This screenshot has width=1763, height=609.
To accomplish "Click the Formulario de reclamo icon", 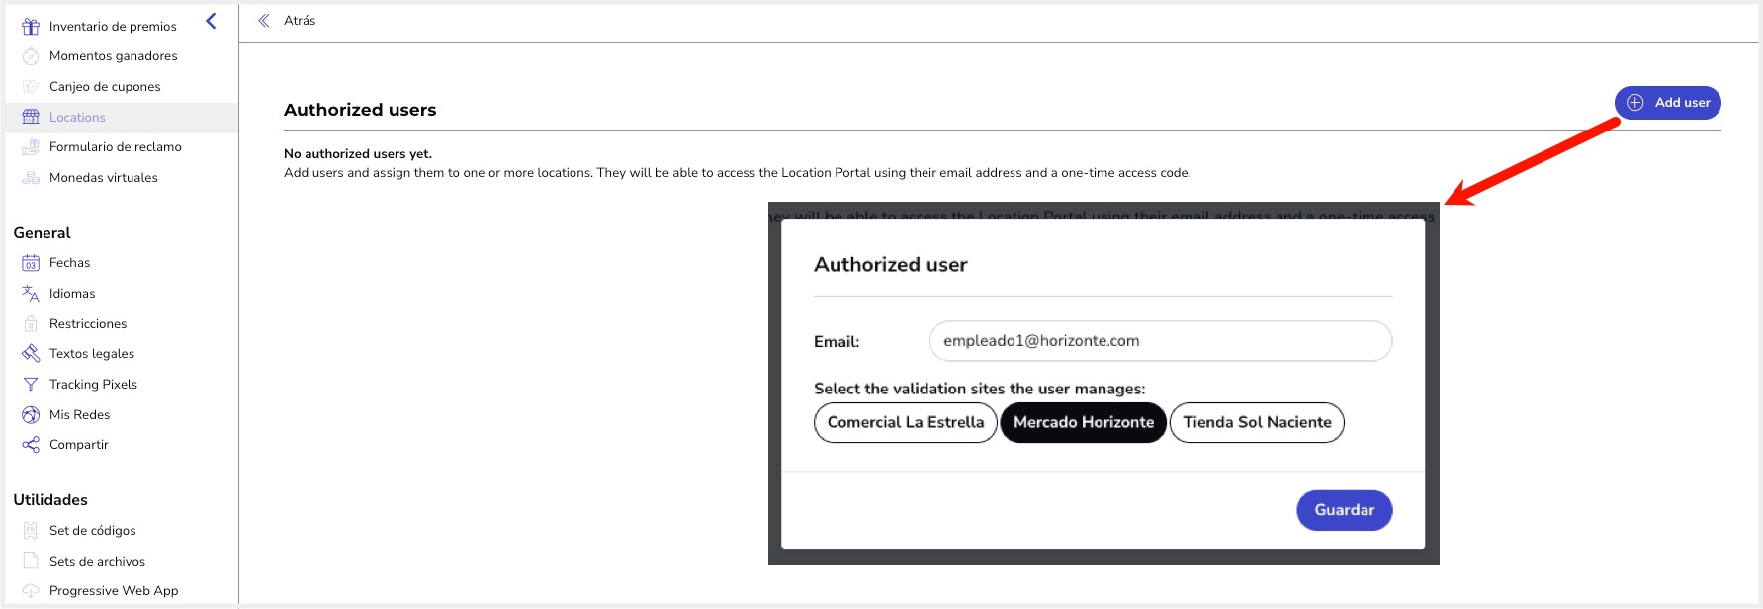I will [31, 147].
